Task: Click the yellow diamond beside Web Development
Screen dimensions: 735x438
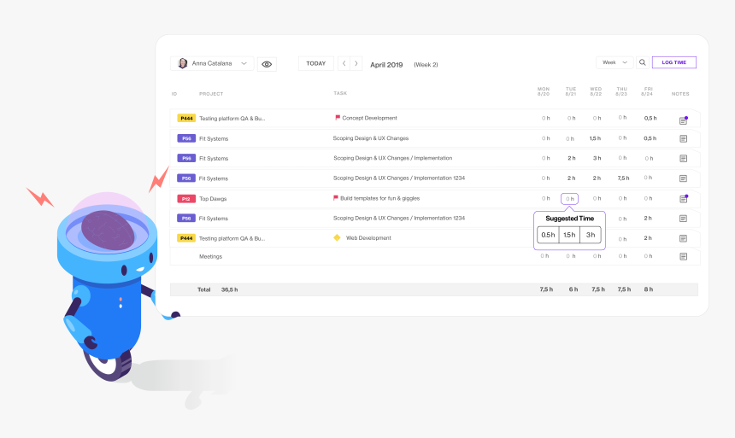Action: tap(337, 237)
